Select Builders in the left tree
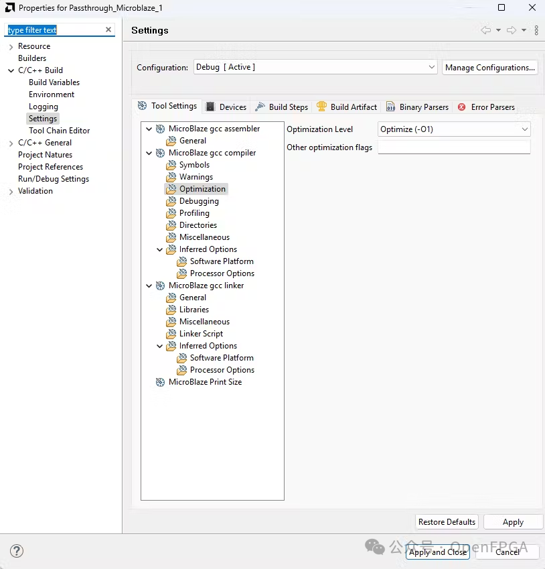 32,58
